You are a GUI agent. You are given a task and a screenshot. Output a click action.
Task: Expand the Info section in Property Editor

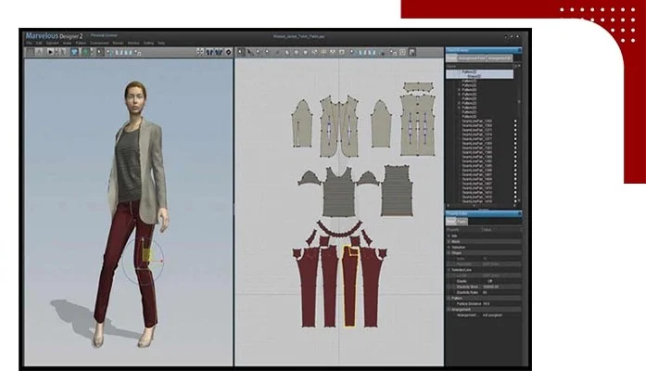[449, 236]
